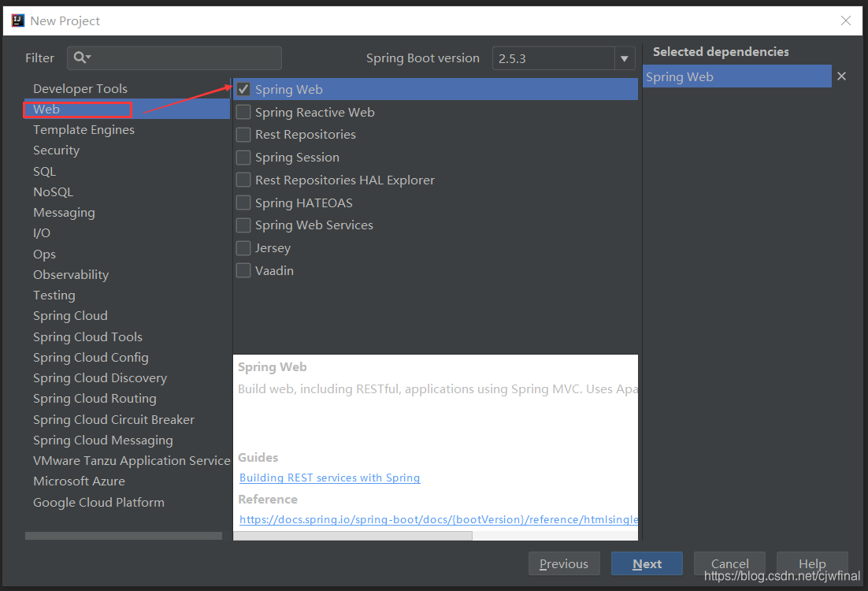Open the docs.spring.io reference link
Image resolution: width=868 pixels, height=591 pixels.
(439, 519)
